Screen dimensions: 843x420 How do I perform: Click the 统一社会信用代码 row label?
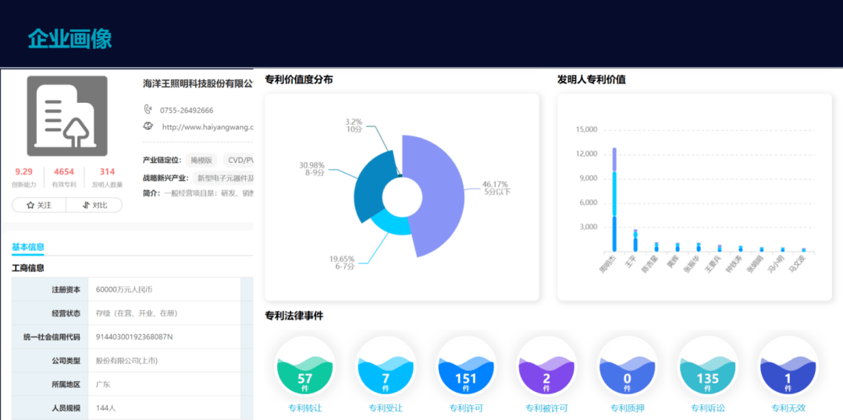[x=52, y=337]
